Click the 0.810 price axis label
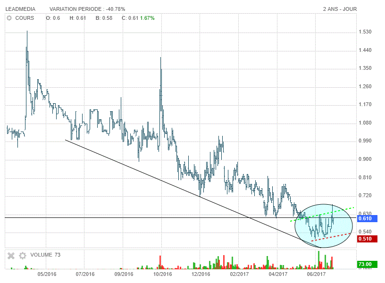Image resolution: width=385 pixels, height=283 pixels. (x=365, y=177)
